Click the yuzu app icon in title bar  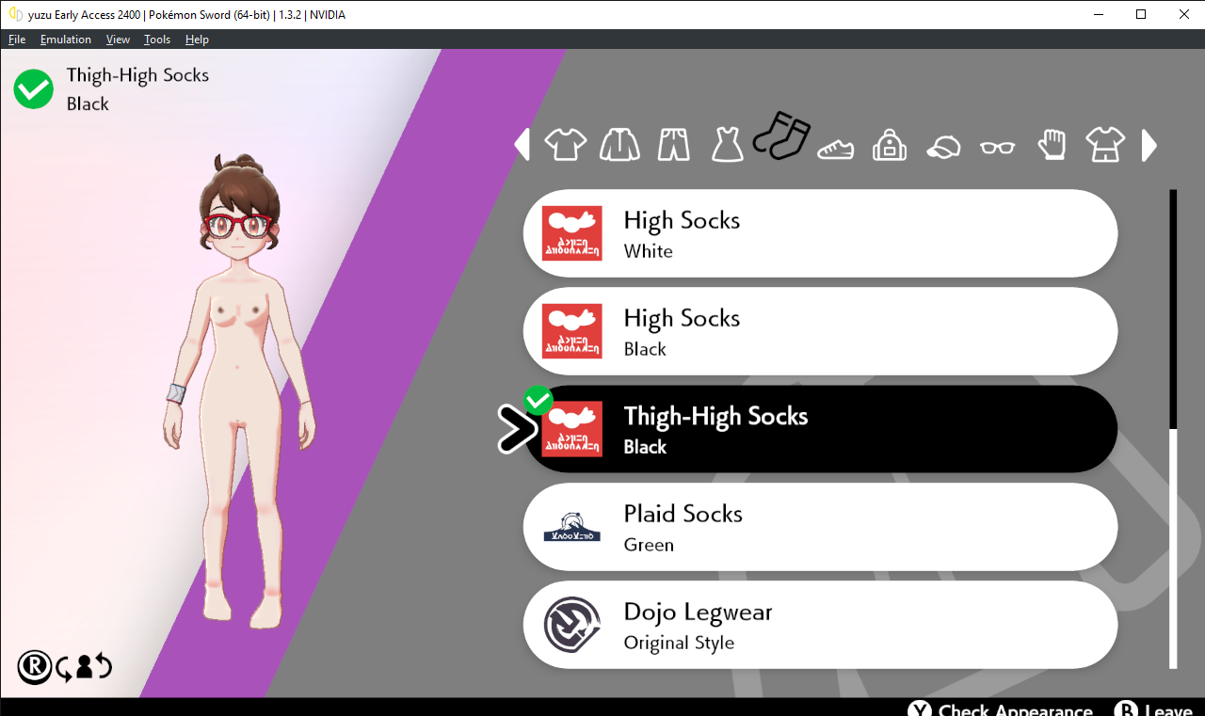point(15,14)
